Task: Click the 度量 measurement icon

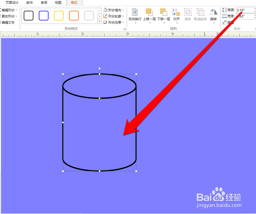Action: click(x=224, y=22)
